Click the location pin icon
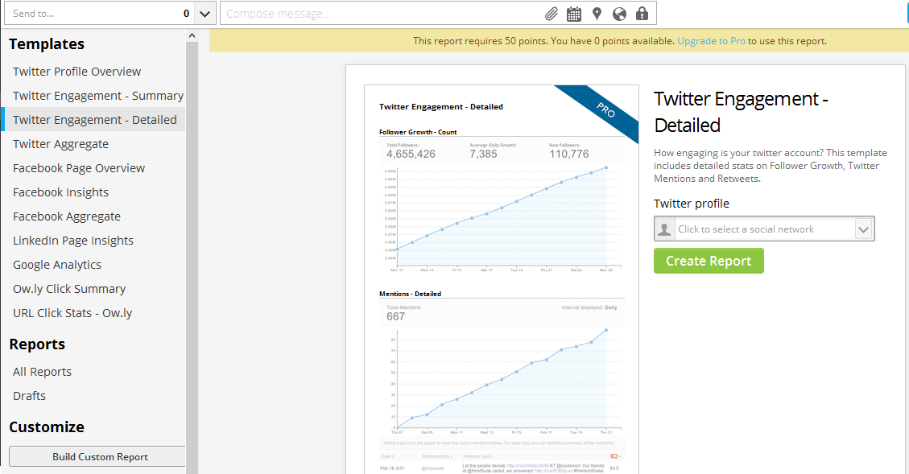This screenshot has height=474, width=909. (x=597, y=14)
